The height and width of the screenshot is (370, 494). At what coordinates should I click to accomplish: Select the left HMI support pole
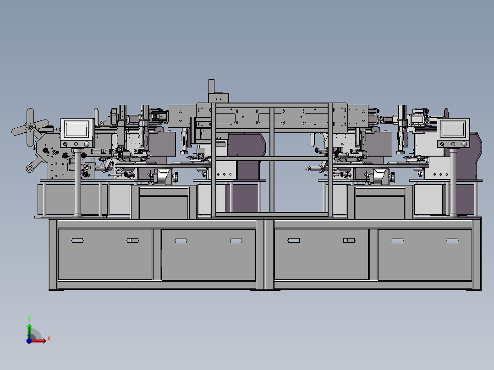coord(77,182)
